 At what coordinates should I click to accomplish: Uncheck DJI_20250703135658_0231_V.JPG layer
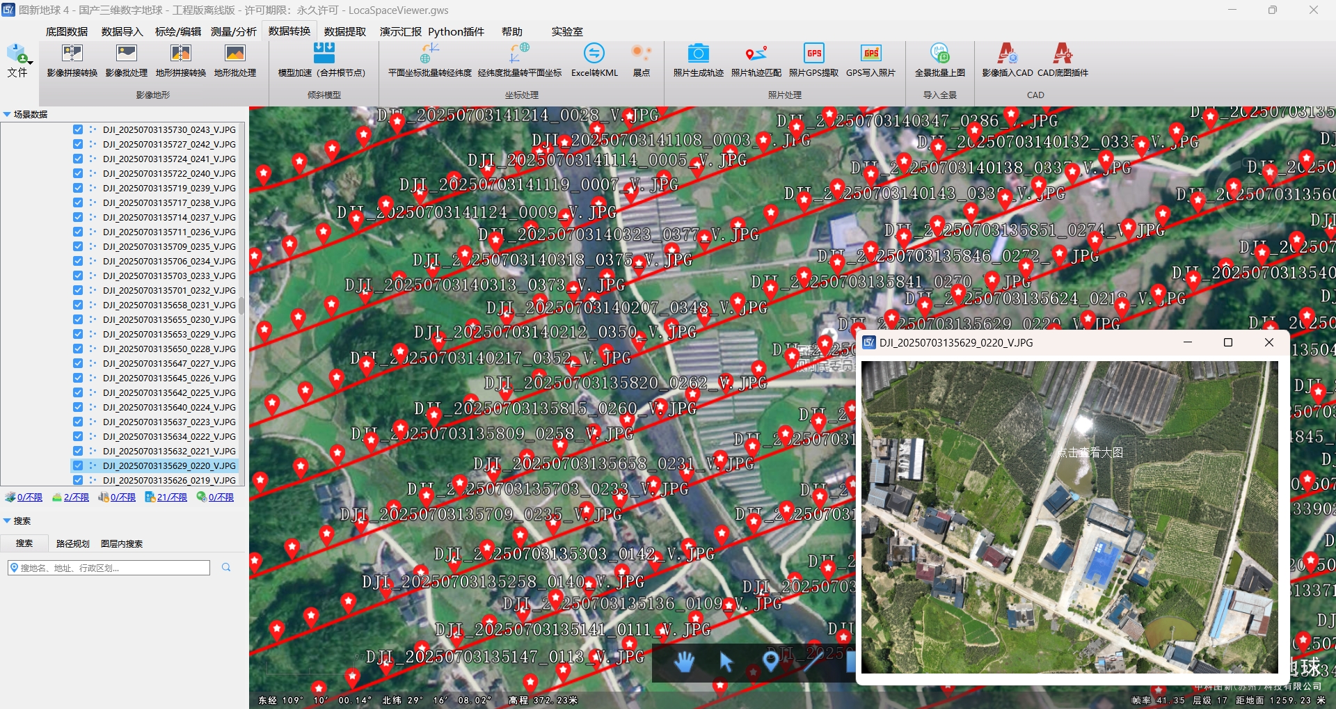[x=78, y=305]
